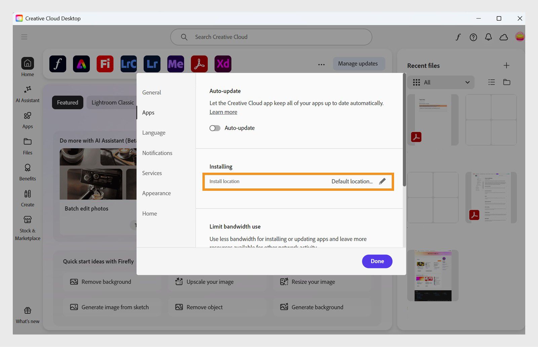Launch Lightroom Classic from the app bar
This screenshot has height=347, width=538.
click(129, 64)
